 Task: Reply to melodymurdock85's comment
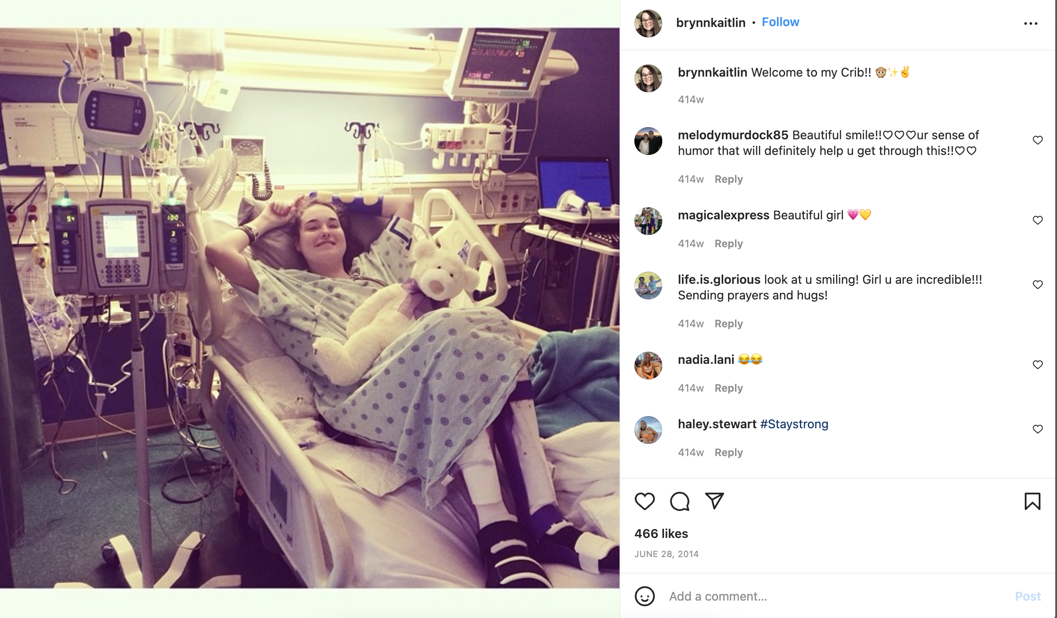pos(728,179)
